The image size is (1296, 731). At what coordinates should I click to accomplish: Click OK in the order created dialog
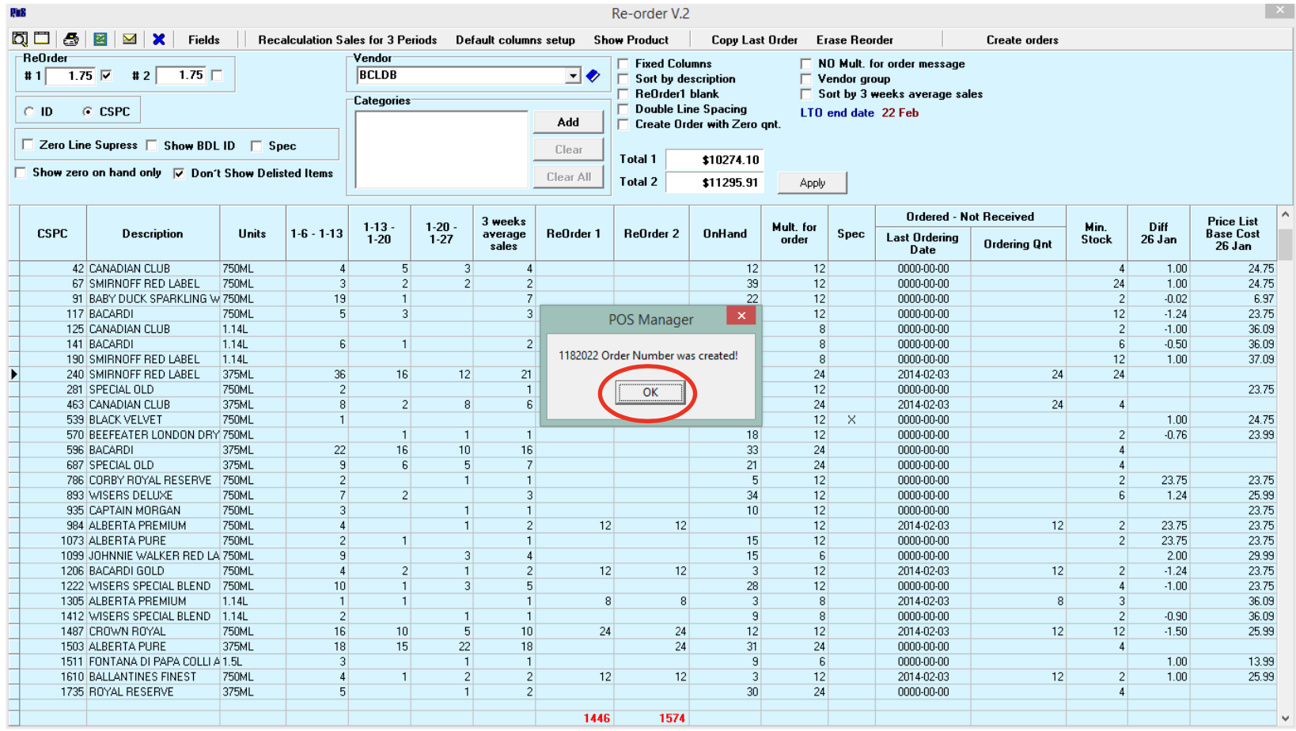650,392
